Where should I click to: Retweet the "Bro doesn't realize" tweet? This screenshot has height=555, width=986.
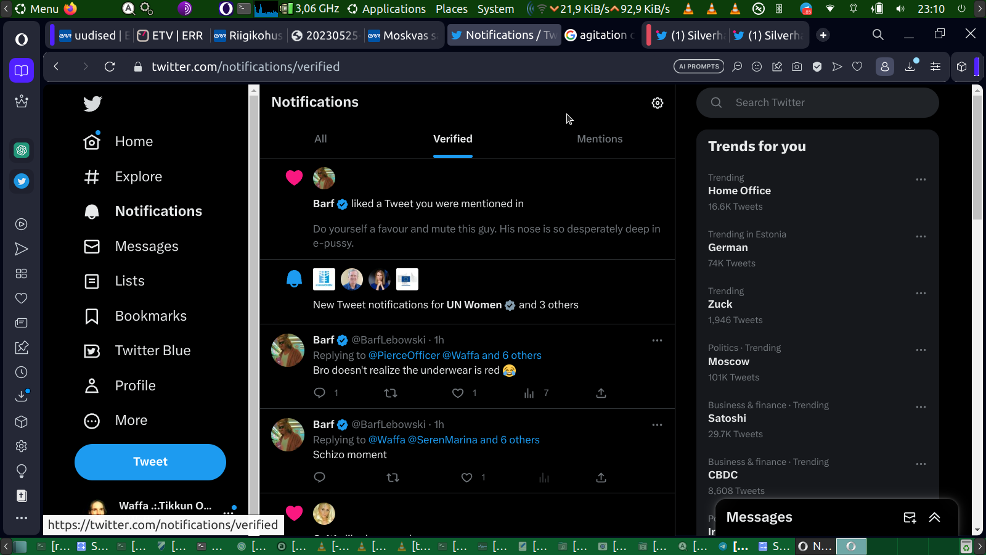pyautogui.click(x=391, y=393)
